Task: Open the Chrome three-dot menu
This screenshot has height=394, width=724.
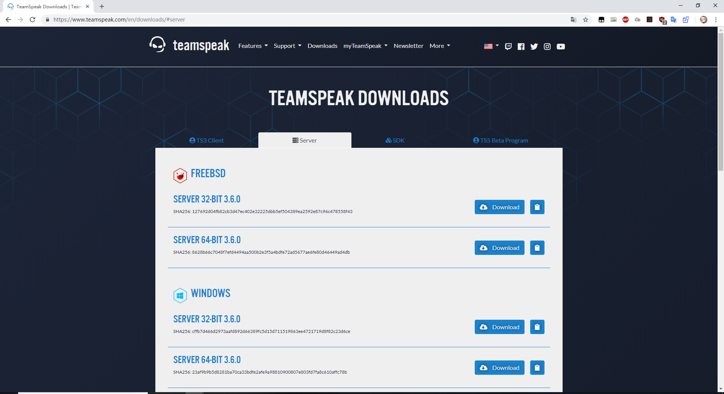Action: (x=716, y=20)
